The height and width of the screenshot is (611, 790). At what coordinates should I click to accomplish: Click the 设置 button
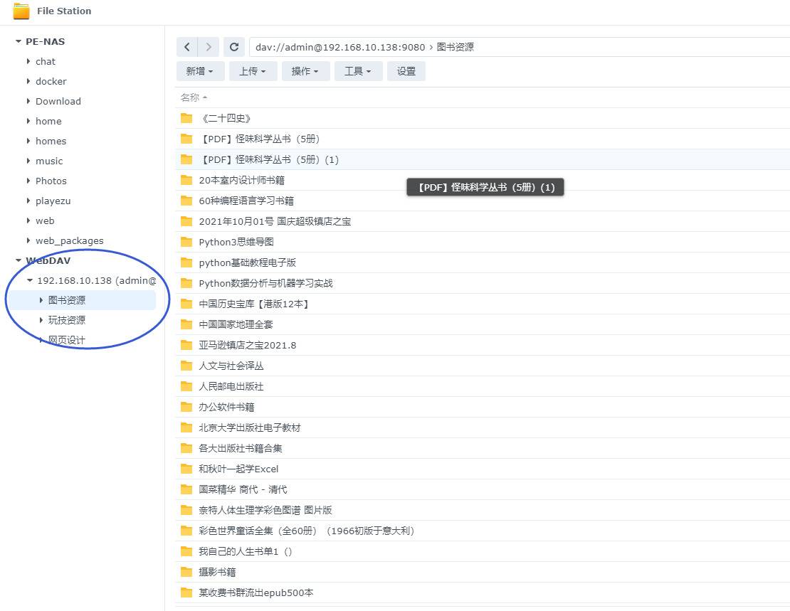pos(406,71)
